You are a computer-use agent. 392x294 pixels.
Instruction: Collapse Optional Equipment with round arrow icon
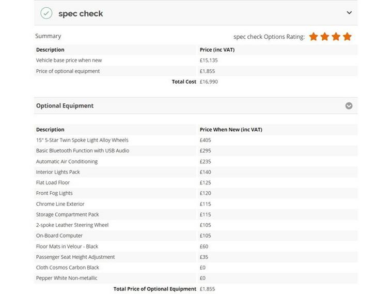coord(349,106)
